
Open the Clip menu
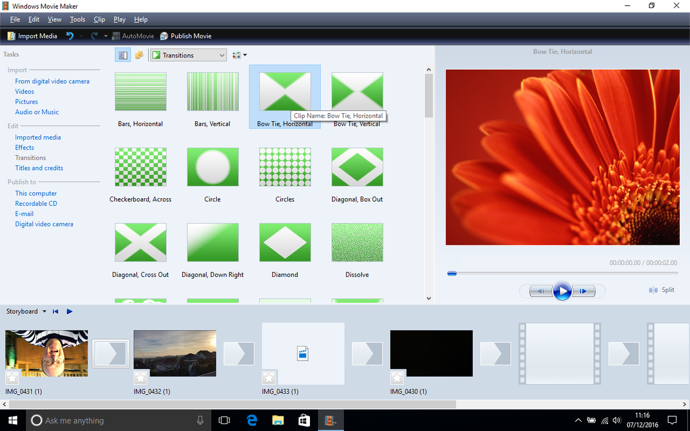[99, 19]
